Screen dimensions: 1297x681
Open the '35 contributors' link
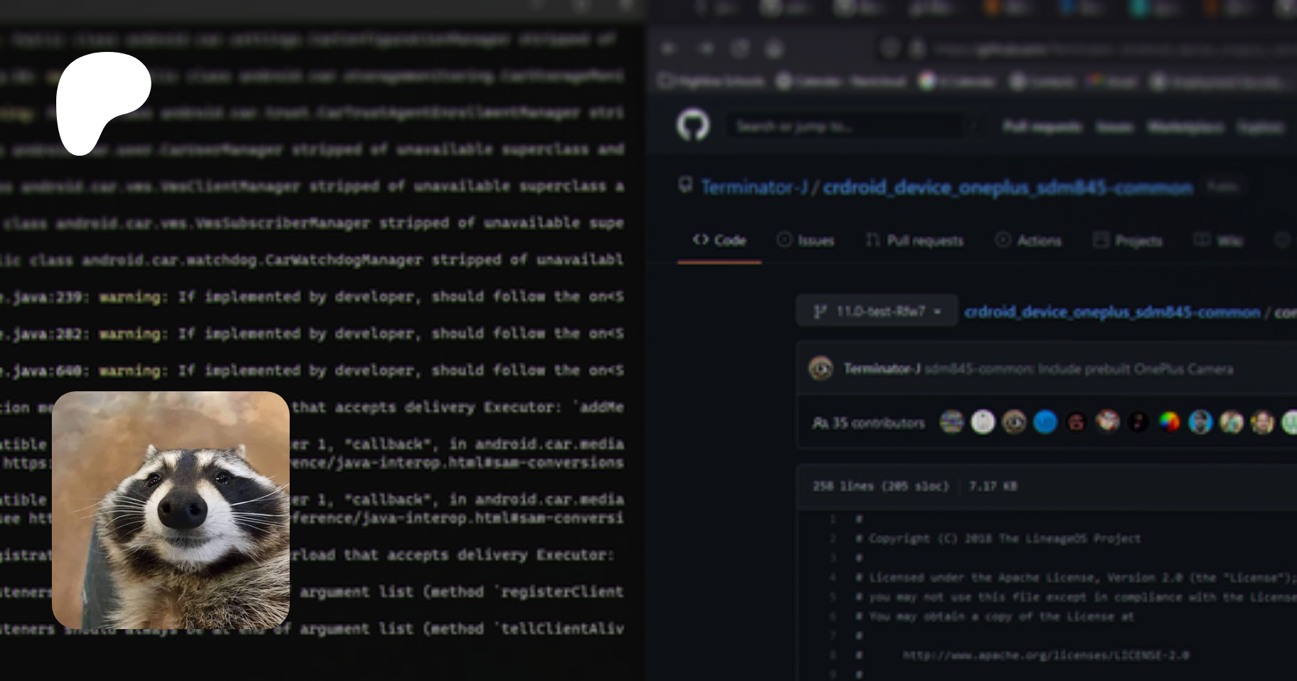coord(868,423)
